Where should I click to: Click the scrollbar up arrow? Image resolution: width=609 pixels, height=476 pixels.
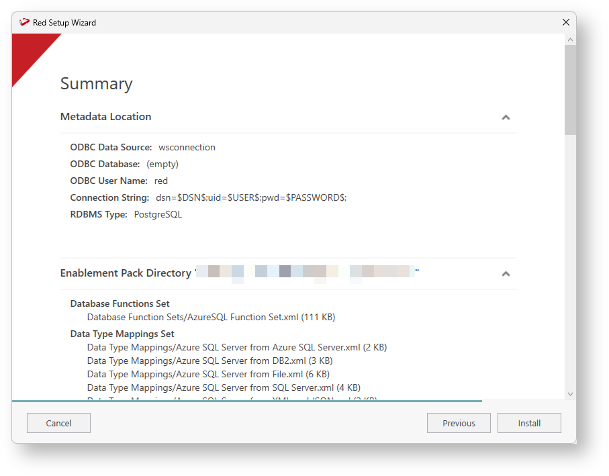(x=570, y=40)
